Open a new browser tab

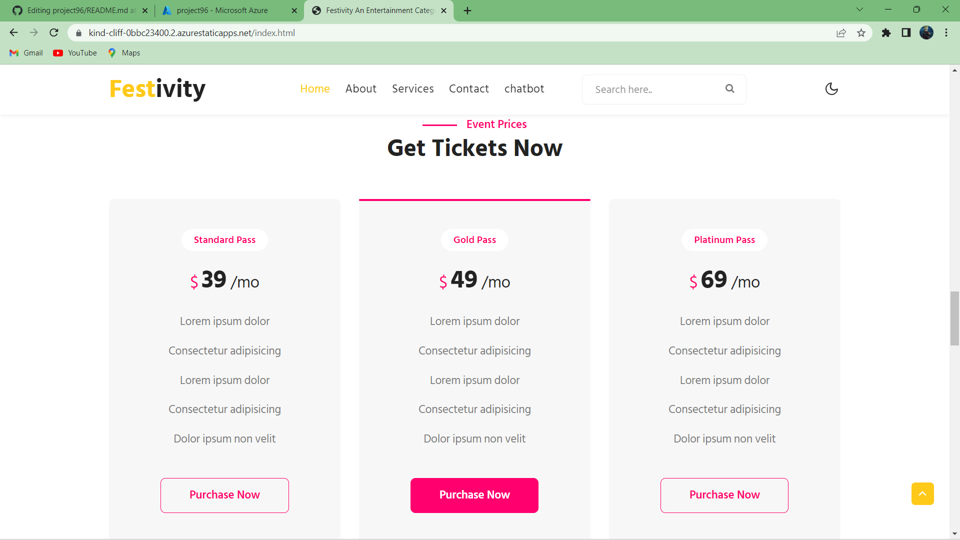pos(467,10)
